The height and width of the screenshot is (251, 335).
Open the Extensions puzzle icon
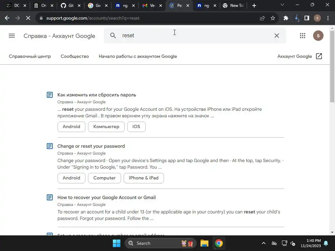click(x=286, y=18)
